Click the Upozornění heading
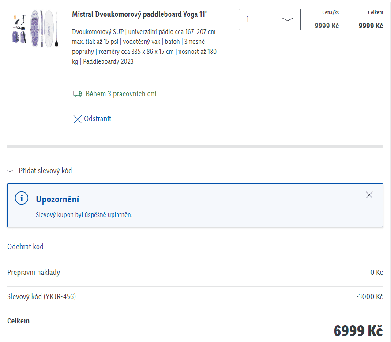This screenshot has height=342, width=391. click(x=57, y=199)
